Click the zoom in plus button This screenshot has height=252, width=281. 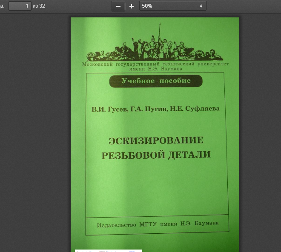[132, 6]
